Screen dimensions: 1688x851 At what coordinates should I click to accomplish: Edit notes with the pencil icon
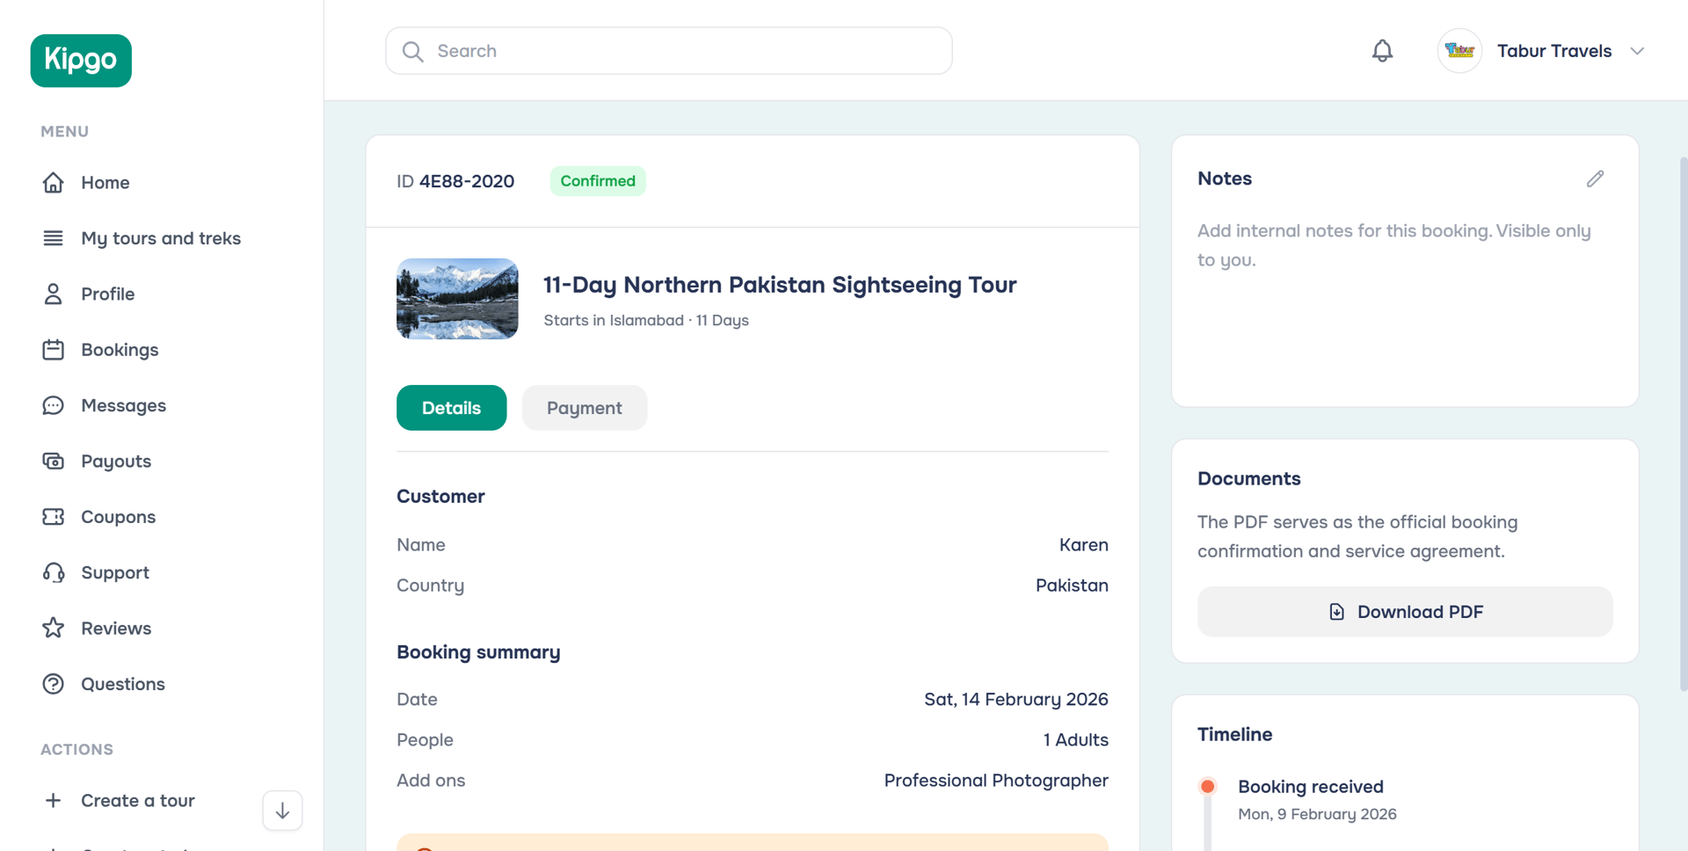coord(1595,179)
